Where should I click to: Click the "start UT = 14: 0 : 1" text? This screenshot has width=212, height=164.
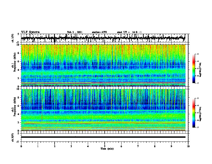point(129,32)
